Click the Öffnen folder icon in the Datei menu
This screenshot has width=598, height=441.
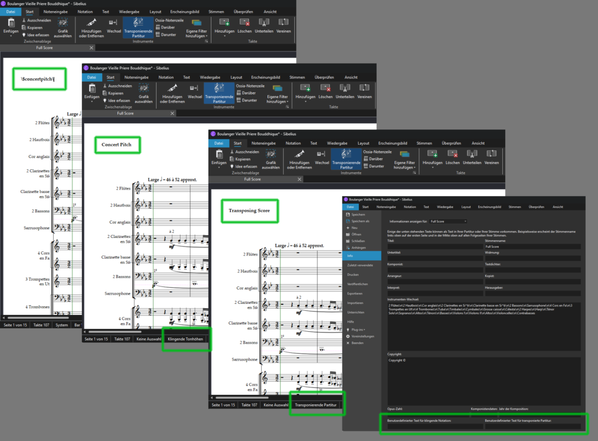click(348, 235)
